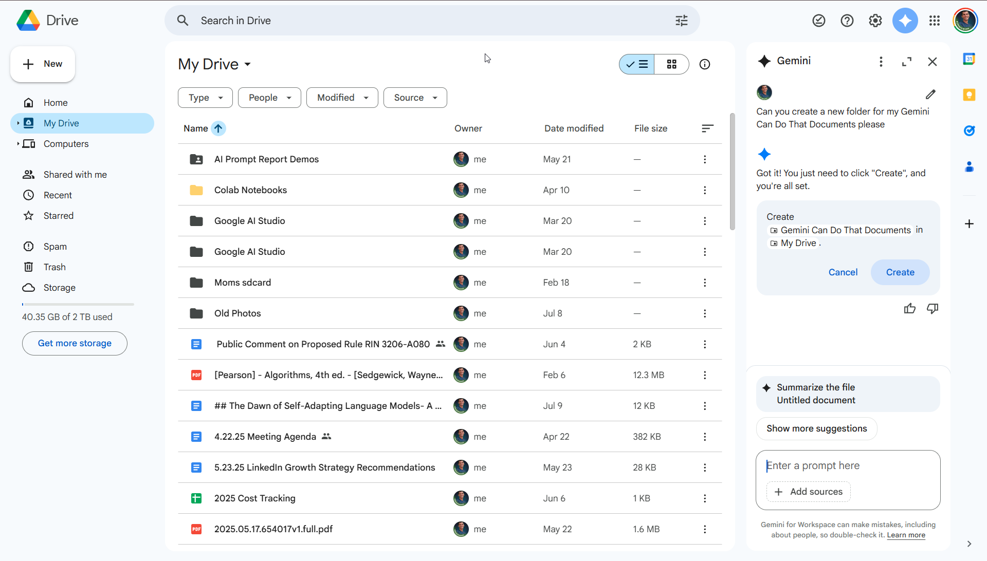The width and height of the screenshot is (987, 561).
Task: Give thumbs down to Gemini response
Action: point(932,308)
